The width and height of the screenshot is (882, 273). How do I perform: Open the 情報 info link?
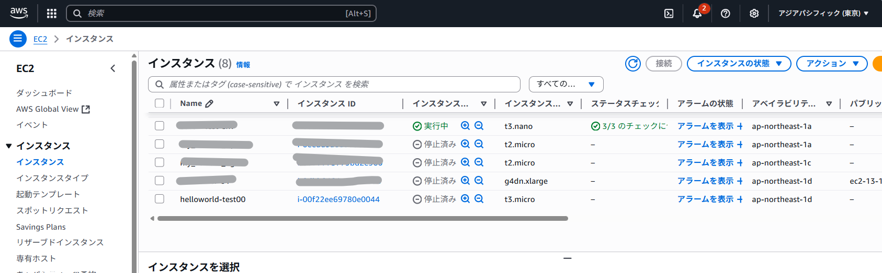(243, 65)
